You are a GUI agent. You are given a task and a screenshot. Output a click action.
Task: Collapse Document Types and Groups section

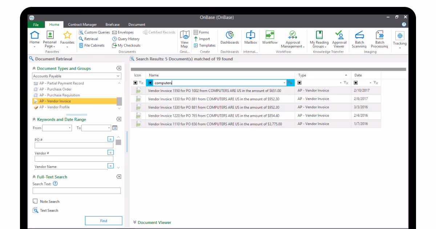tap(34, 68)
